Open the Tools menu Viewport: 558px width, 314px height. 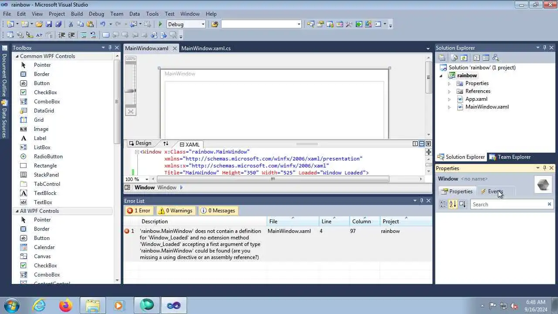click(152, 14)
